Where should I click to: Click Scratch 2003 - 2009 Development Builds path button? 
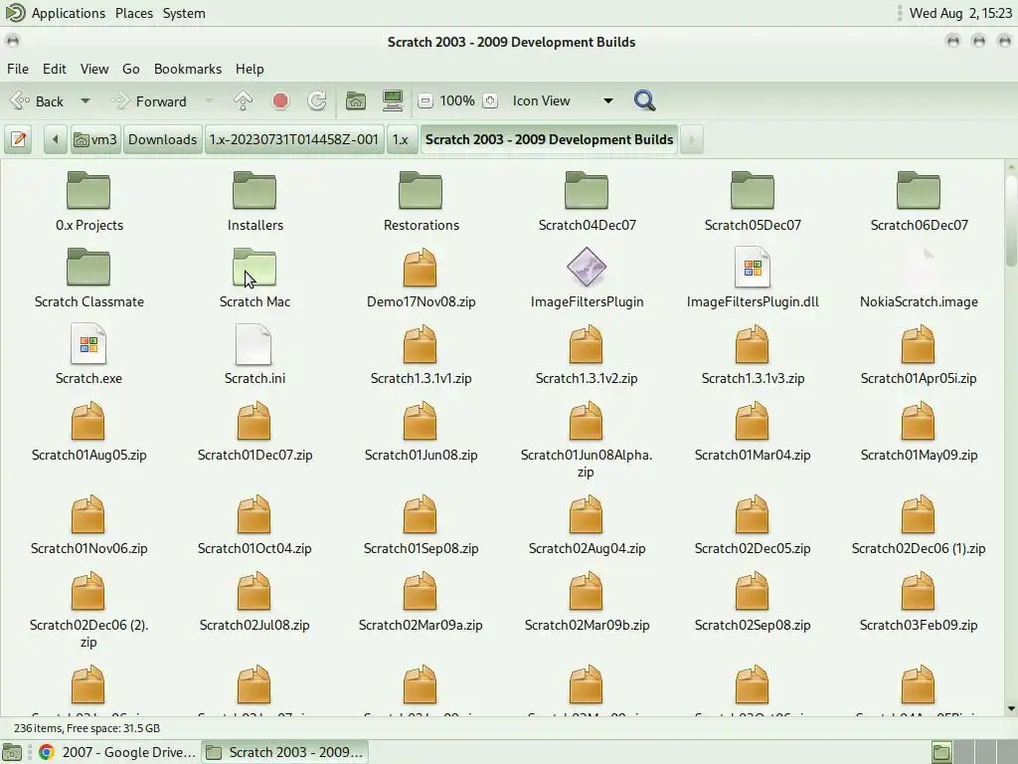pyautogui.click(x=549, y=139)
